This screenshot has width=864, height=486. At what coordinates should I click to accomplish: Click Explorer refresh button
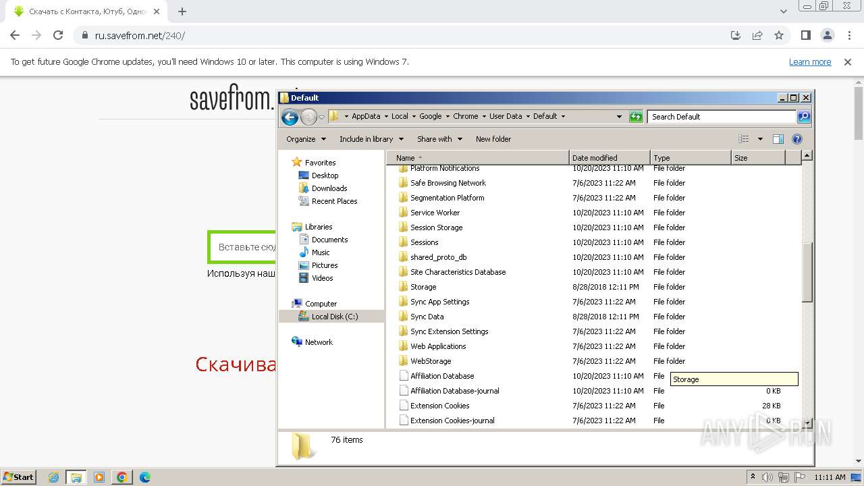(x=636, y=117)
